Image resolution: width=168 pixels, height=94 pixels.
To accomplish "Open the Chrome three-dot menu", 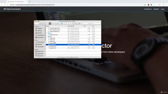I will 166,5.
